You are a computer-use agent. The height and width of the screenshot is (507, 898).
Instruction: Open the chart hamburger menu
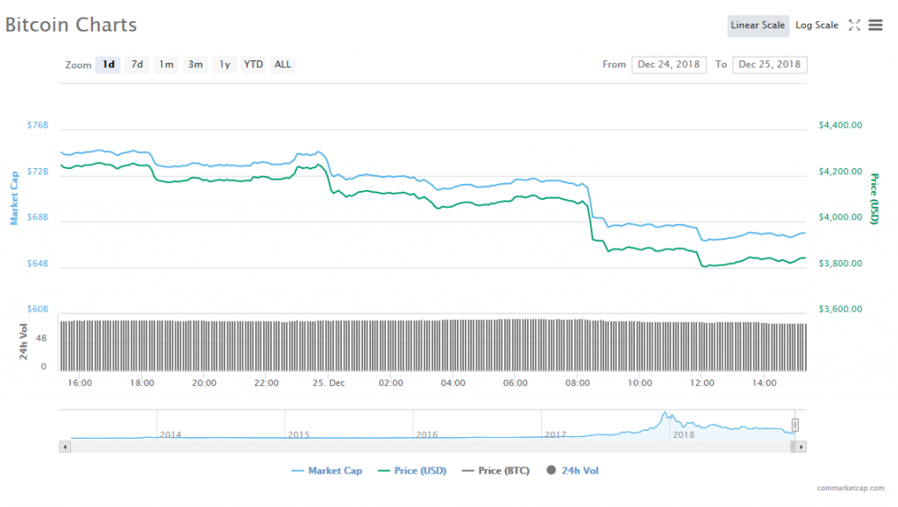click(875, 25)
